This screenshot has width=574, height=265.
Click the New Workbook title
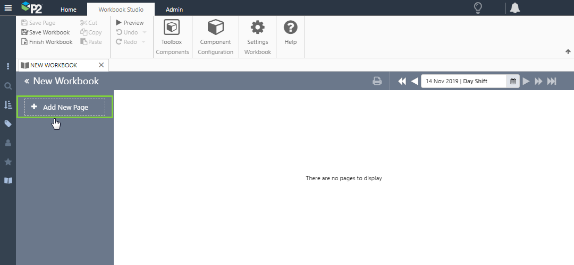click(66, 81)
